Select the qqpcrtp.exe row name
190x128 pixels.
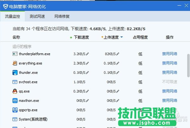tap(28, 110)
